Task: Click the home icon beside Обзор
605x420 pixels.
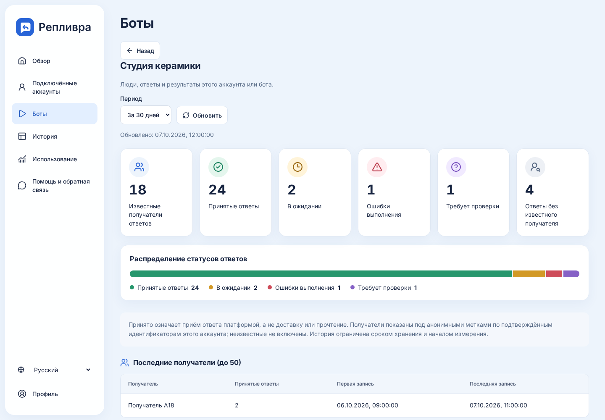Action: tap(22, 61)
